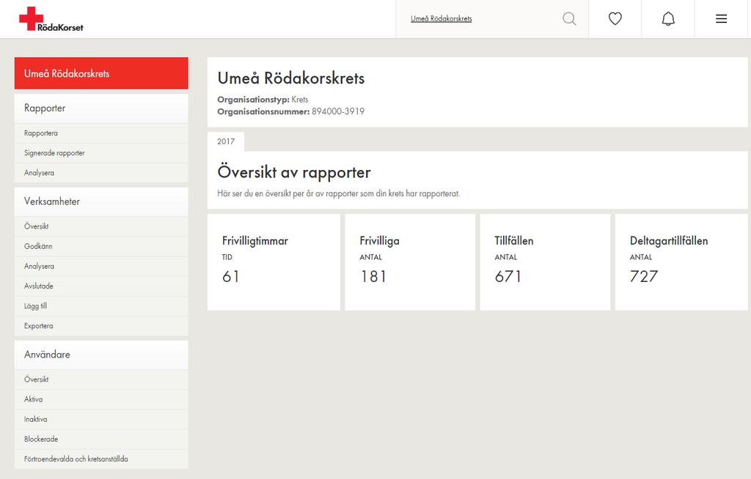Open Analysera under Verksamheter
Viewport: 751px width, 479px height.
tap(101, 266)
